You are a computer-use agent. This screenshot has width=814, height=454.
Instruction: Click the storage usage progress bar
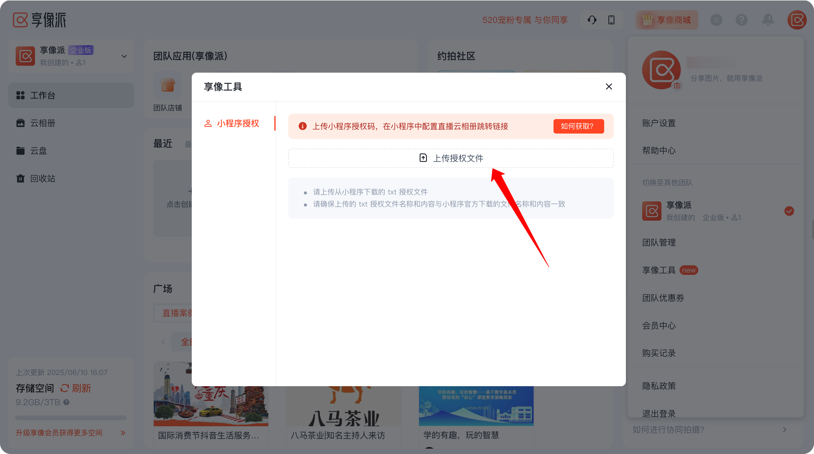click(71, 418)
